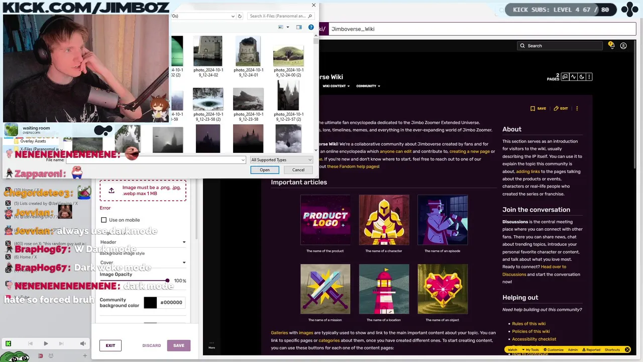Toggle the preview pane in file dialog

[299, 27]
